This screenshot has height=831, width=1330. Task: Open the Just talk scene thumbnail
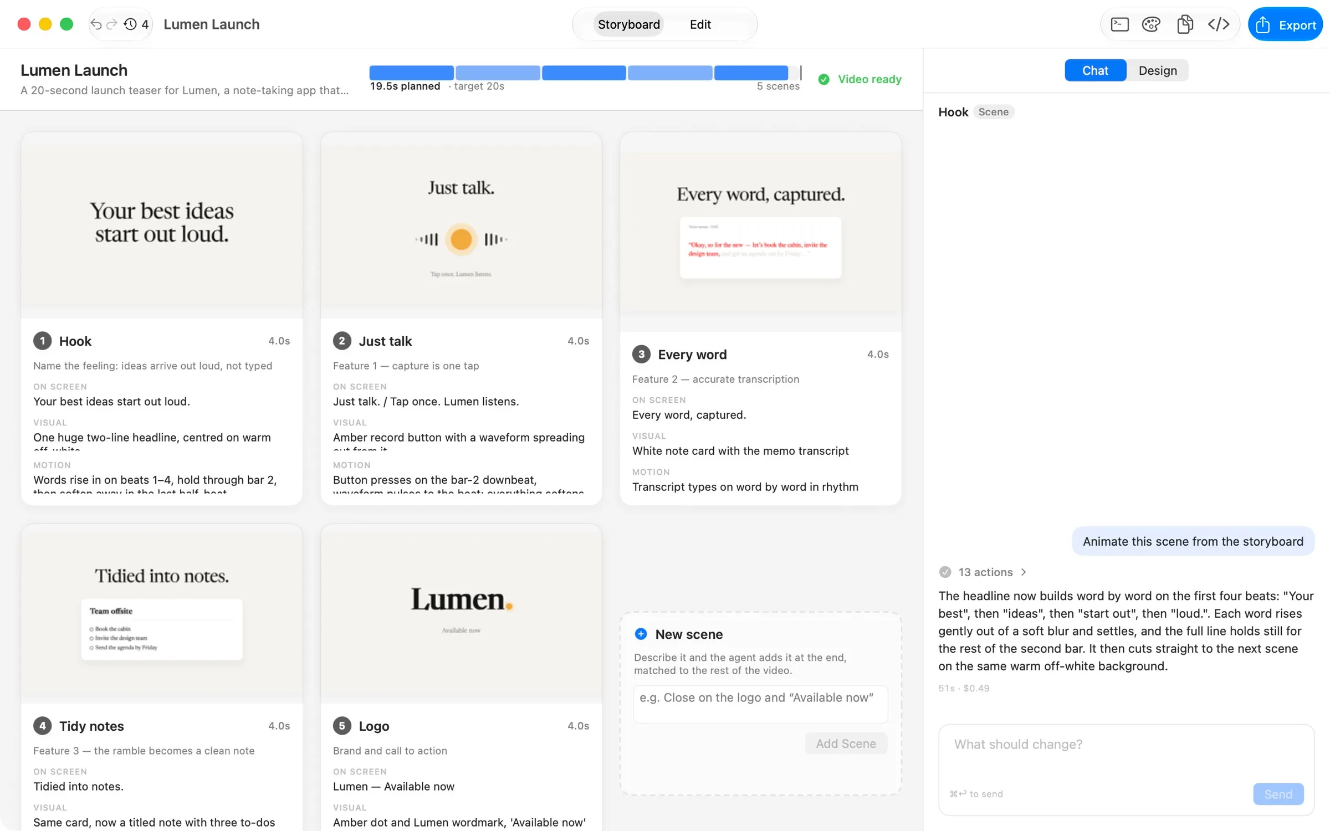pyautogui.click(x=461, y=225)
